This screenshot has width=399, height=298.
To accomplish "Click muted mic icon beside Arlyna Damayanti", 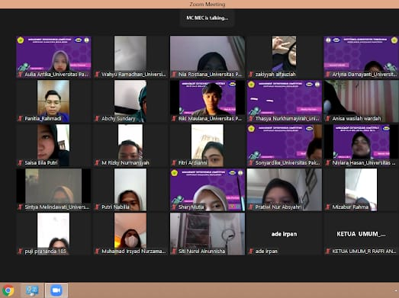I will [328, 74].
